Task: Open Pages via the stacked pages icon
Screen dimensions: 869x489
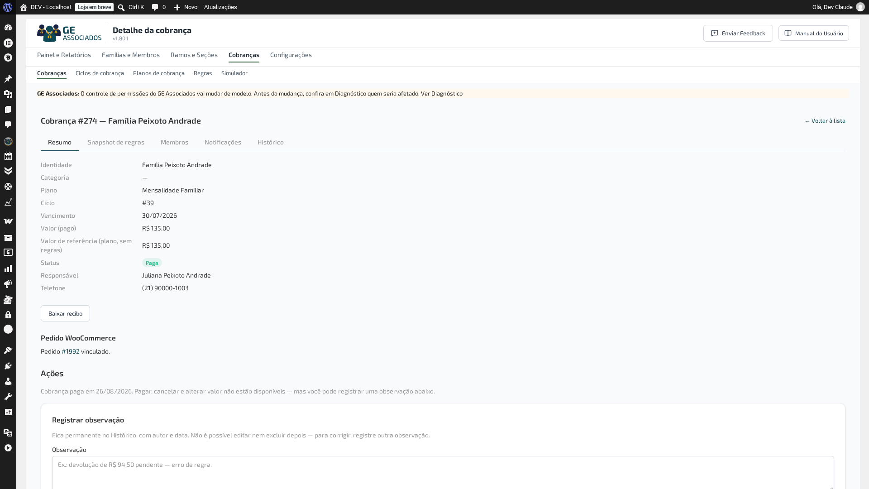Action: pos(8,110)
